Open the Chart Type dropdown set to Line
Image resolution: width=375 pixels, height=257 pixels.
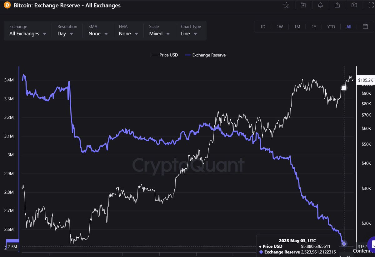pos(191,30)
